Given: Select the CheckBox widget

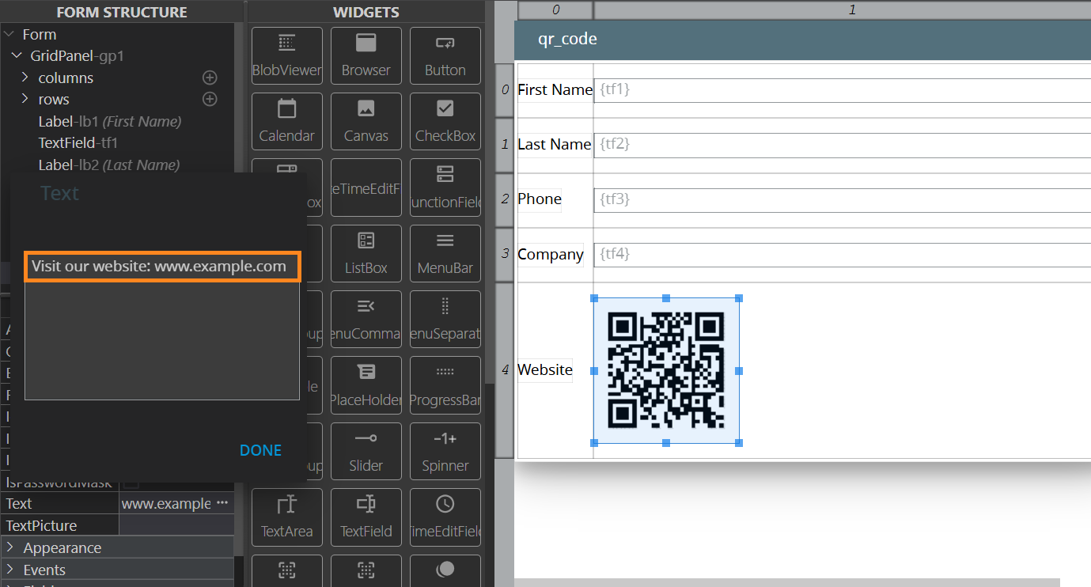Looking at the screenshot, I should (x=445, y=122).
